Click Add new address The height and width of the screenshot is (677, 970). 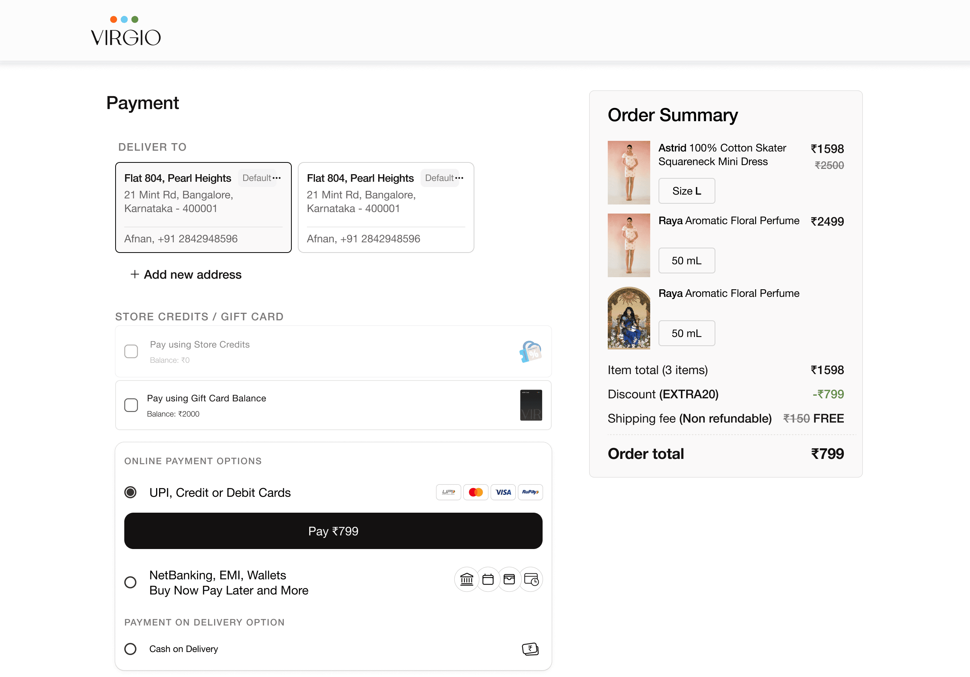point(192,275)
